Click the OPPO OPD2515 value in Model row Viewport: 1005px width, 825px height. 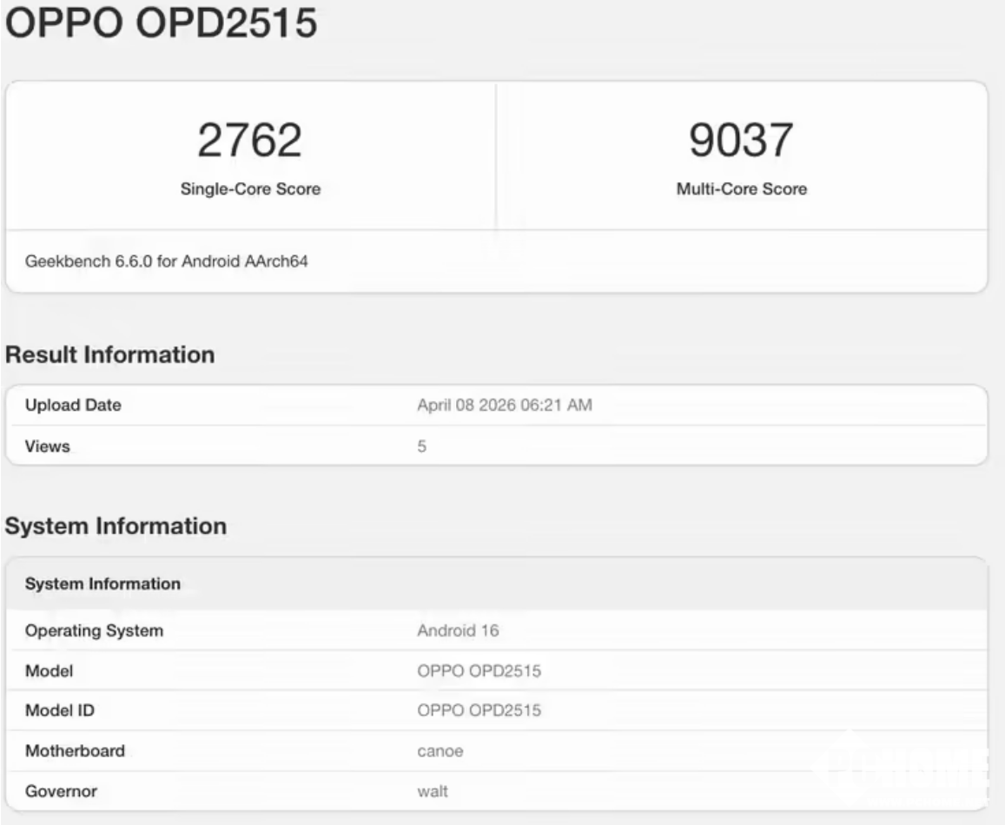(x=479, y=671)
